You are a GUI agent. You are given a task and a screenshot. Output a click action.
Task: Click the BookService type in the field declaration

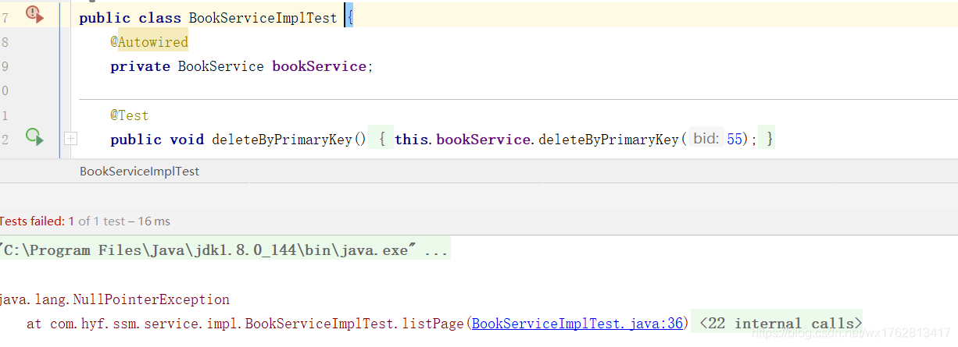(220, 66)
